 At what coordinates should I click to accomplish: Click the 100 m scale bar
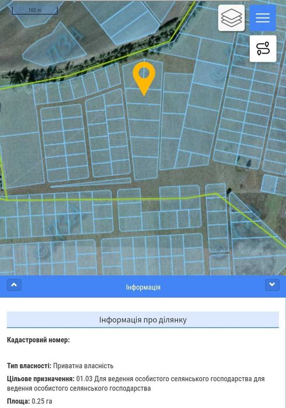click(x=34, y=10)
